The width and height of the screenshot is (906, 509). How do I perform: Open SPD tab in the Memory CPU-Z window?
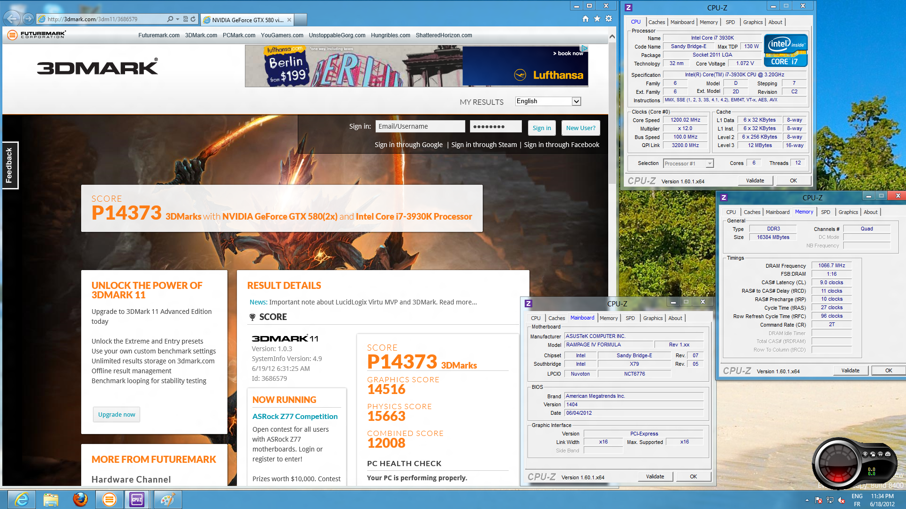coord(825,212)
